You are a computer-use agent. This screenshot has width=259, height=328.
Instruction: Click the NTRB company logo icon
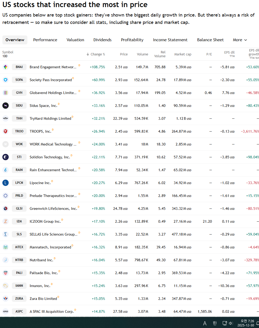tap(6, 260)
